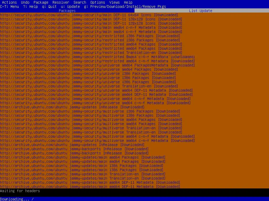Image resolution: width=269 pixels, height=201 pixels.
Task: Open the Search menu
Action: point(80,2)
